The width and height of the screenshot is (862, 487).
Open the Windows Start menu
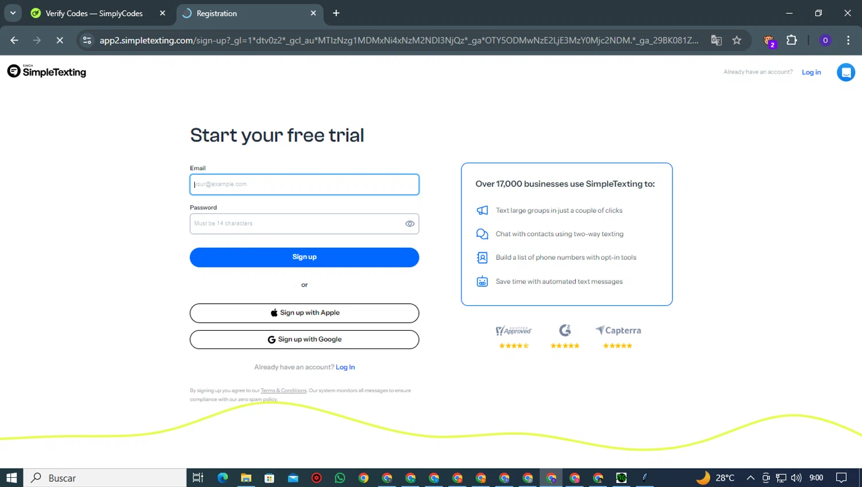(11, 478)
